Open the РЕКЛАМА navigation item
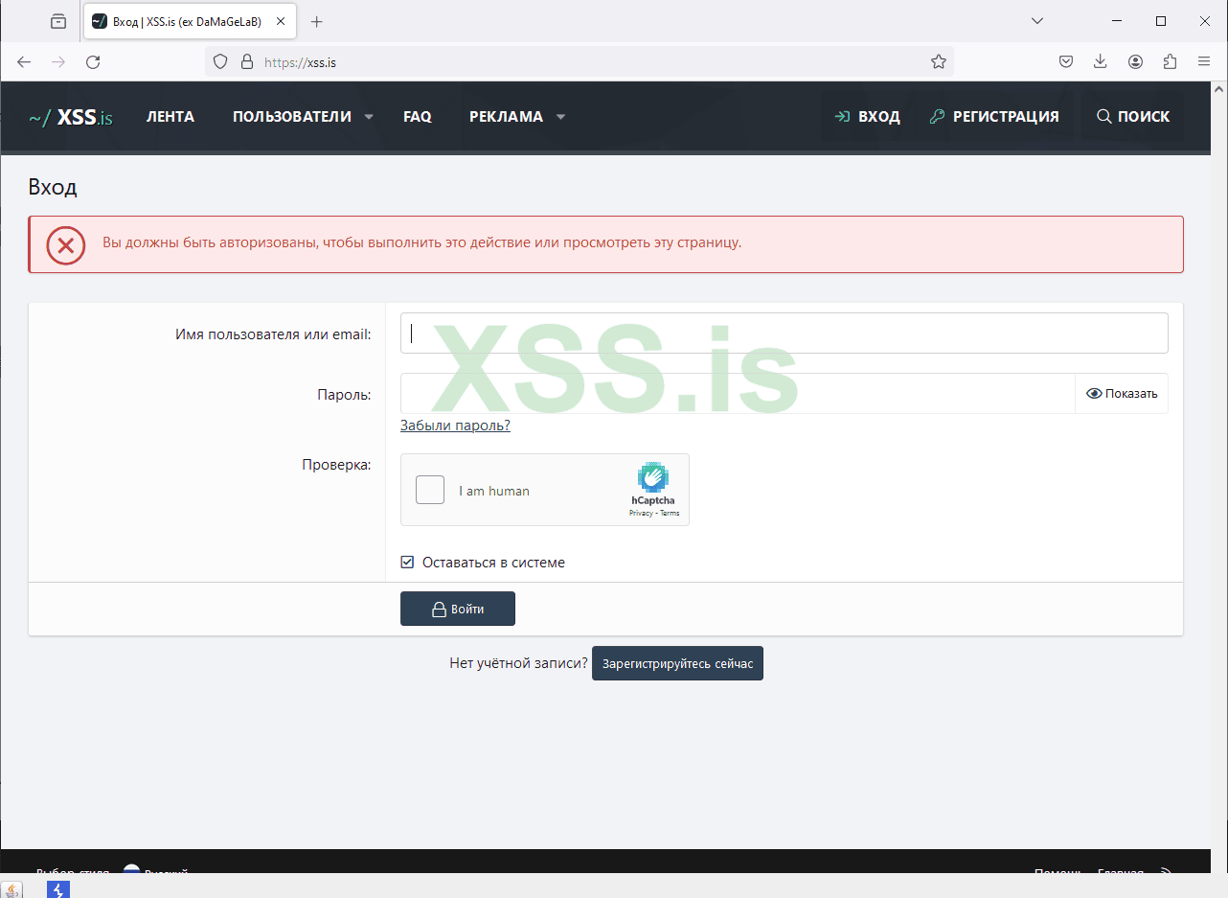 (x=506, y=117)
